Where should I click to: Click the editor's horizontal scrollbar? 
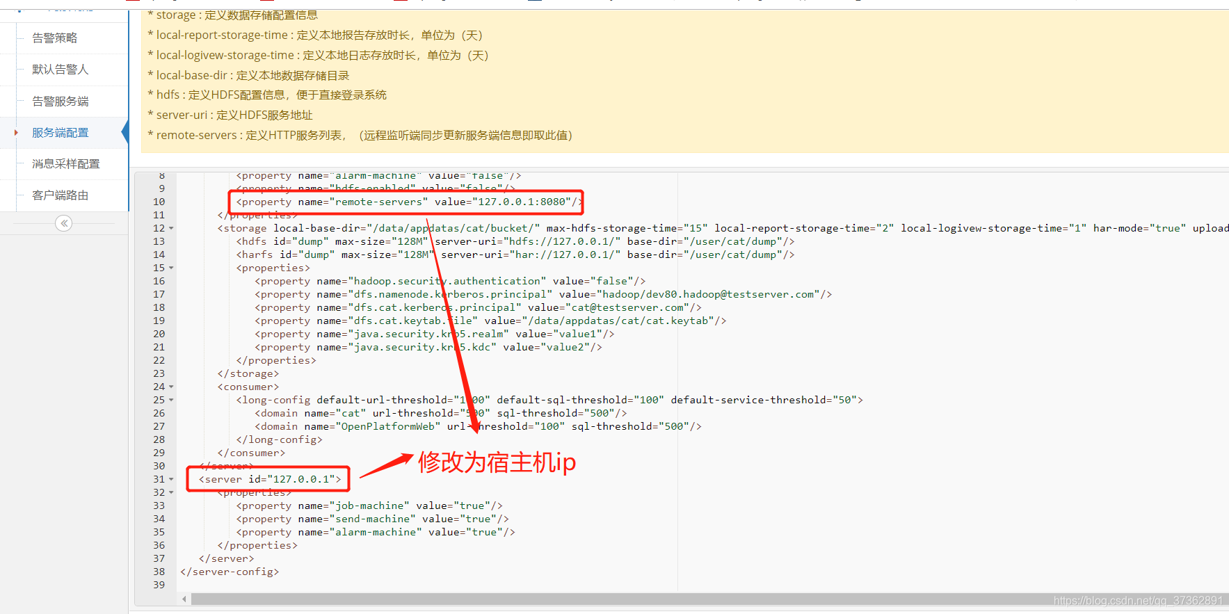pos(709,599)
